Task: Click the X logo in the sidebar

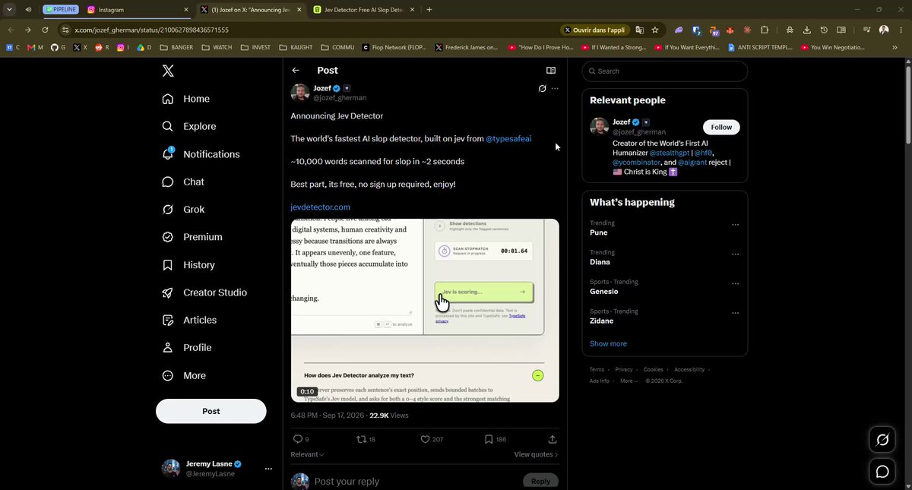Action: (168, 71)
